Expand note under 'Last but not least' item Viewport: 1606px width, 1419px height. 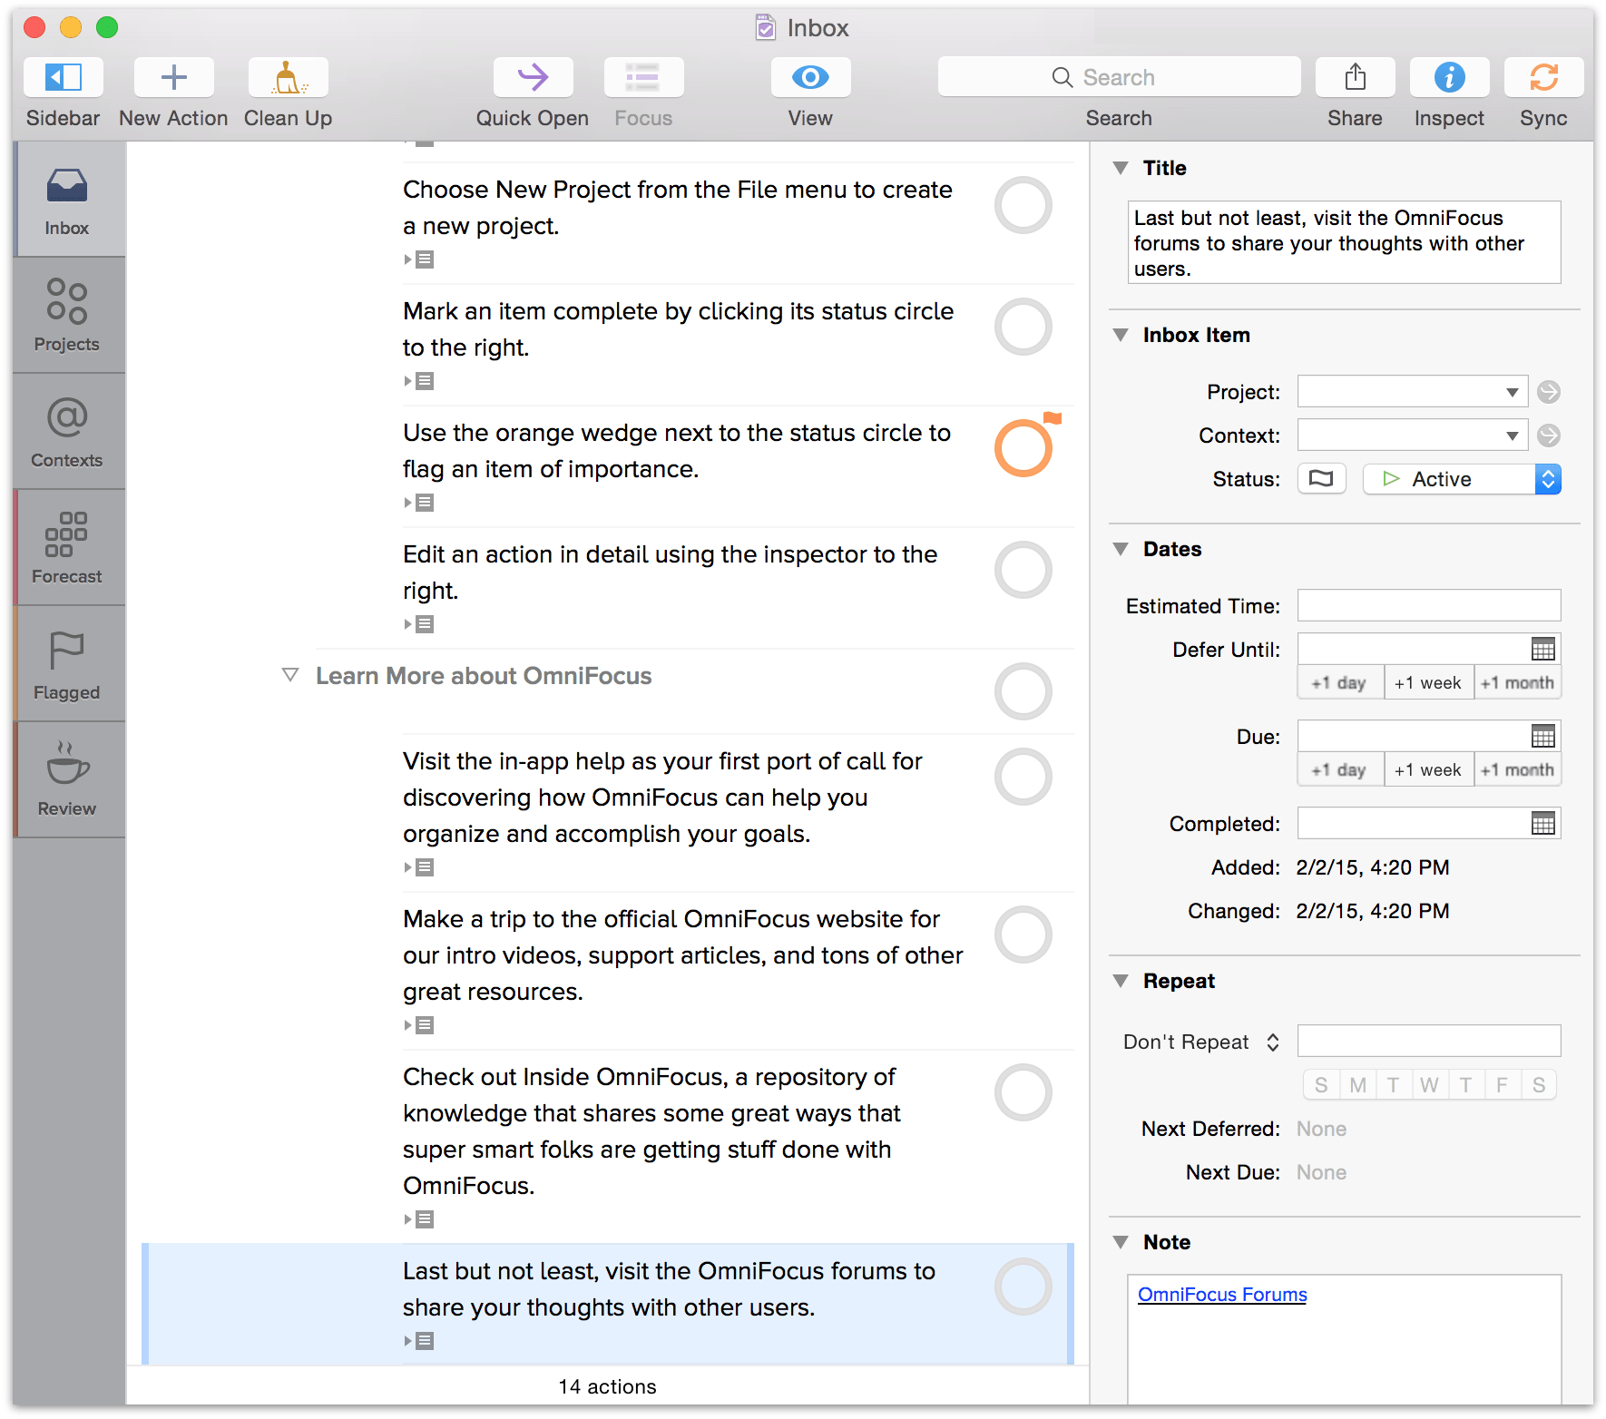419,1341
